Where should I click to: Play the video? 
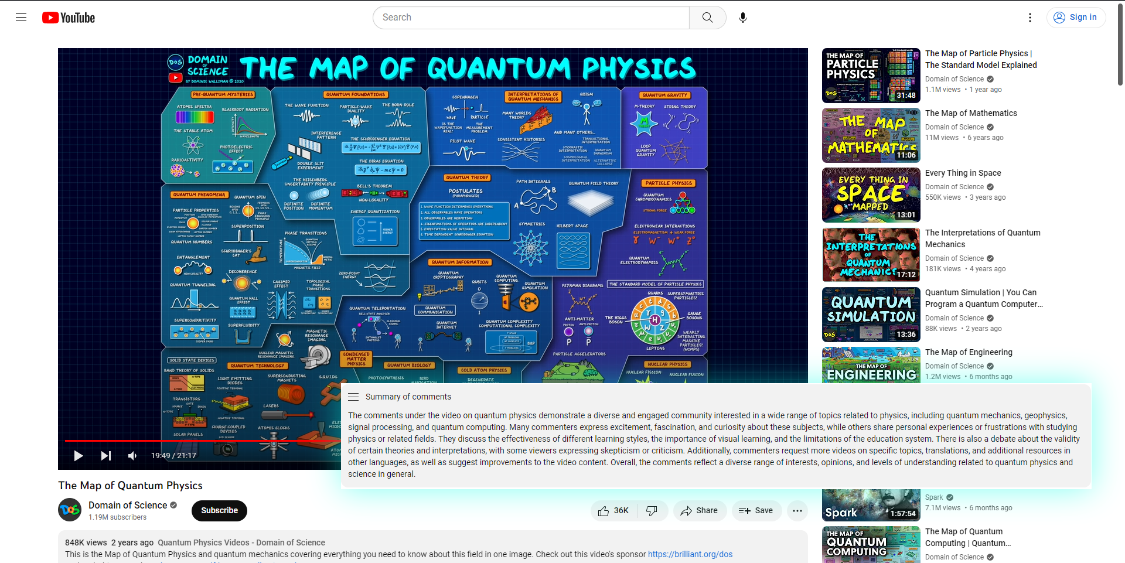(79, 456)
